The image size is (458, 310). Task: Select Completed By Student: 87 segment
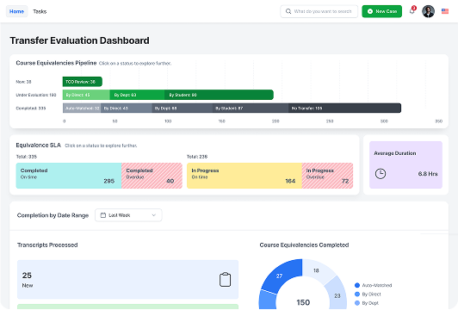tap(251, 108)
